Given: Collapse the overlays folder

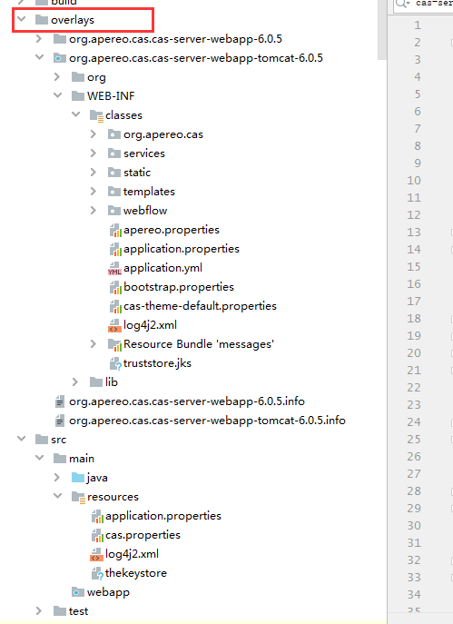Looking at the screenshot, I should (22, 19).
